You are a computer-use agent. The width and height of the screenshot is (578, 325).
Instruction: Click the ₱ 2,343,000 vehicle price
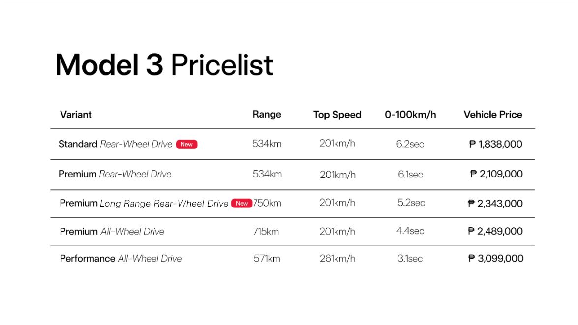495,203
